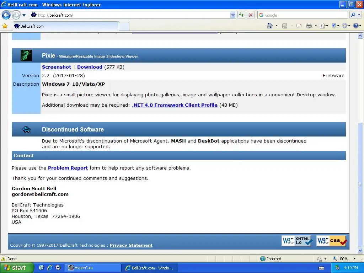Screen dimensions: 364x273
Task: Click the 4:19 PM taskbar clock
Action: tap(351, 268)
